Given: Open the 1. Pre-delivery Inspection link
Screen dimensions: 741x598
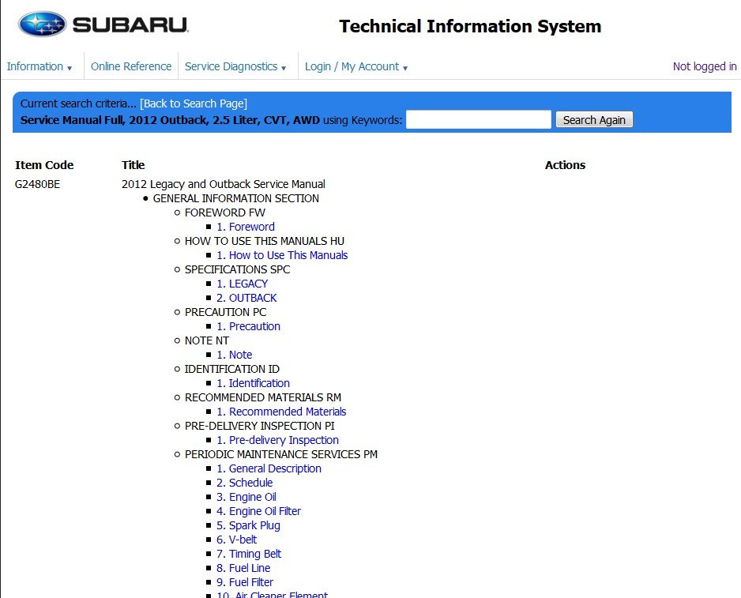Looking at the screenshot, I should [277, 440].
